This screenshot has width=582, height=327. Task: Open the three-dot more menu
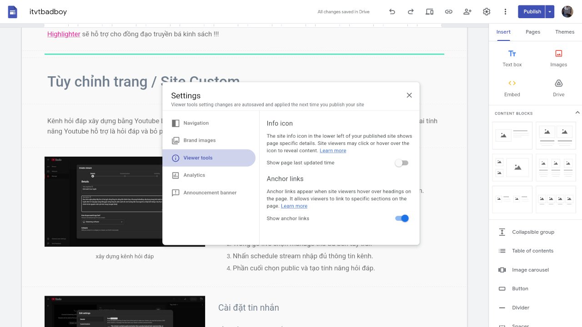point(505,12)
